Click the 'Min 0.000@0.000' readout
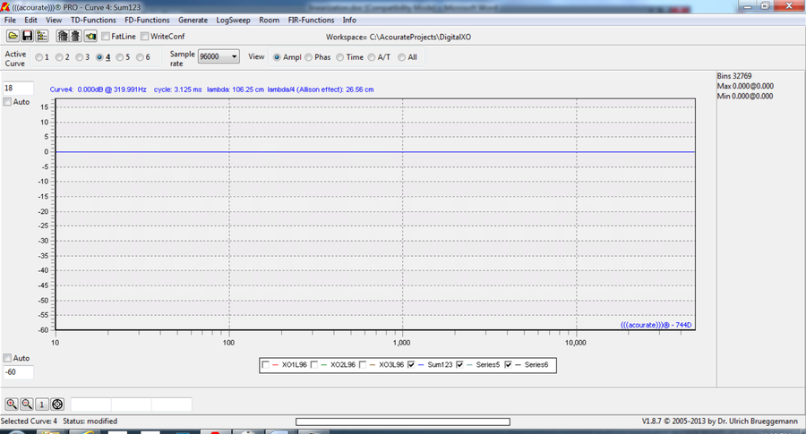The image size is (806, 434). point(745,96)
